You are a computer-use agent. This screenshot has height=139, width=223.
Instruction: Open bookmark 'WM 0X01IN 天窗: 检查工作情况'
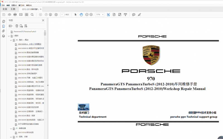pos(30,78)
